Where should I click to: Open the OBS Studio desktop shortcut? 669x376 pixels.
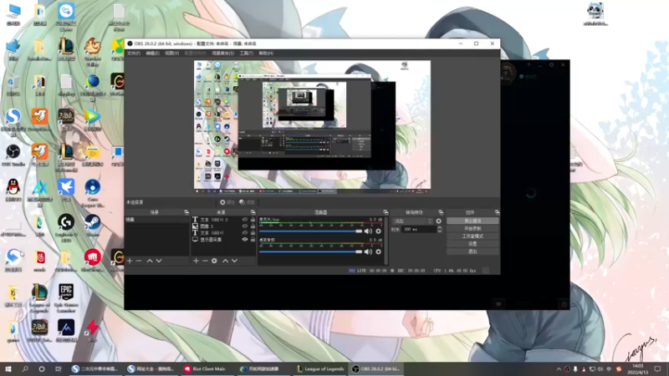pyautogui.click(x=13, y=155)
